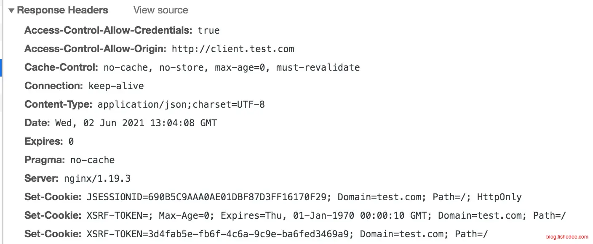
Task: Click the Cache-Control header name
Action: [x=61, y=67]
